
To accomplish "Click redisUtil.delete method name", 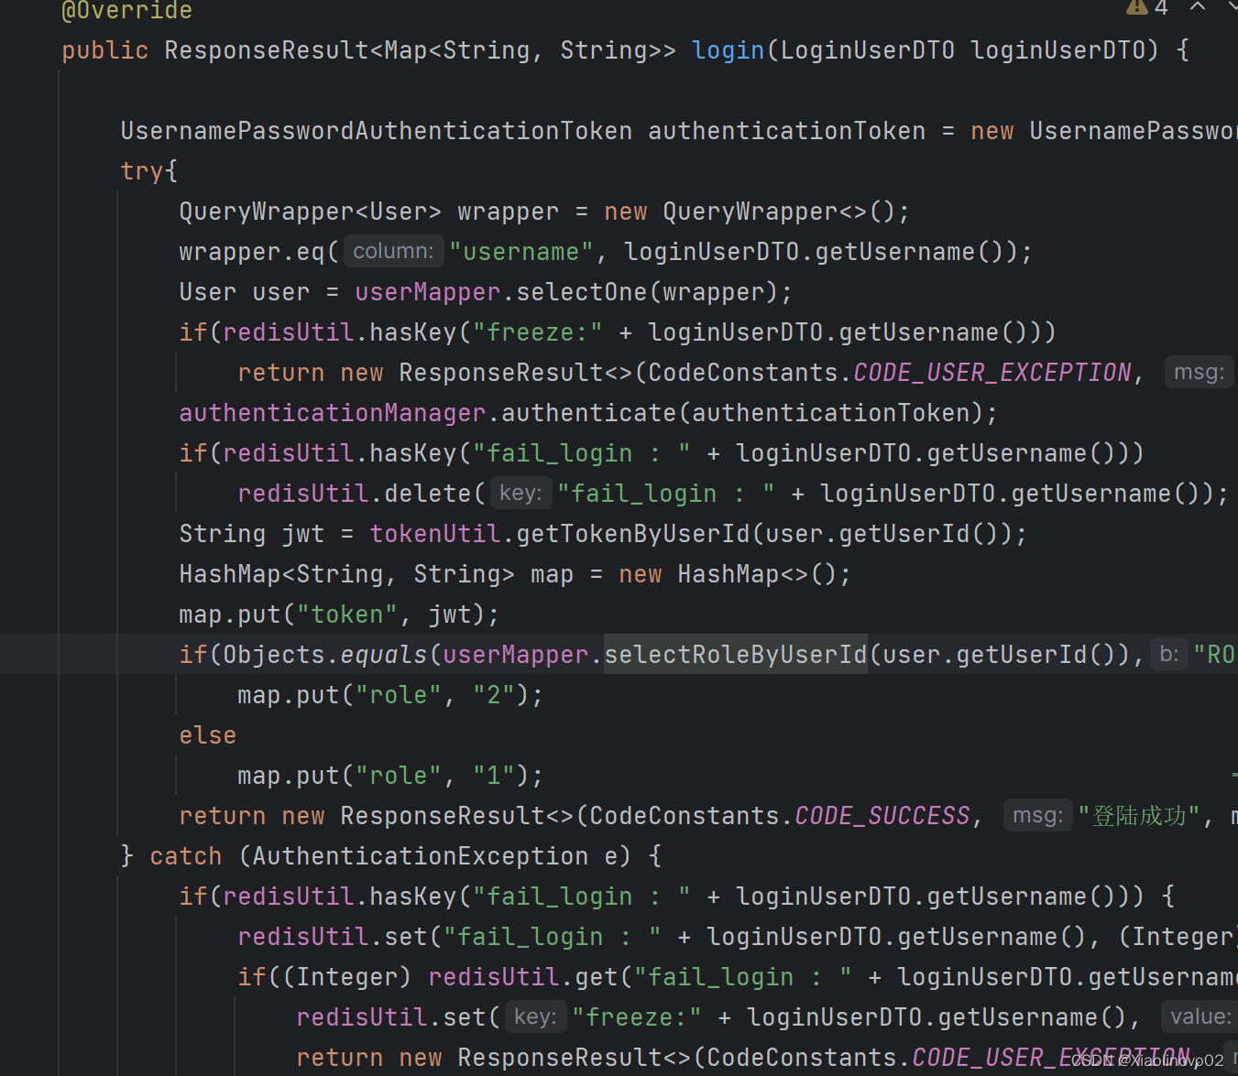I will pyautogui.click(x=428, y=494).
